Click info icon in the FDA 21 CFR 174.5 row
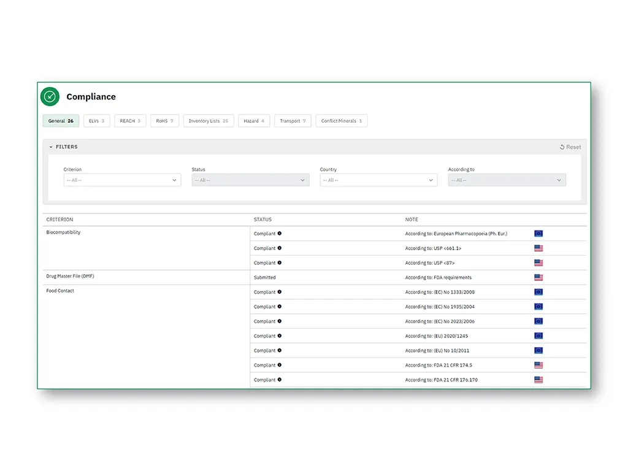Viewport: 628px width, 471px height. (x=280, y=365)
